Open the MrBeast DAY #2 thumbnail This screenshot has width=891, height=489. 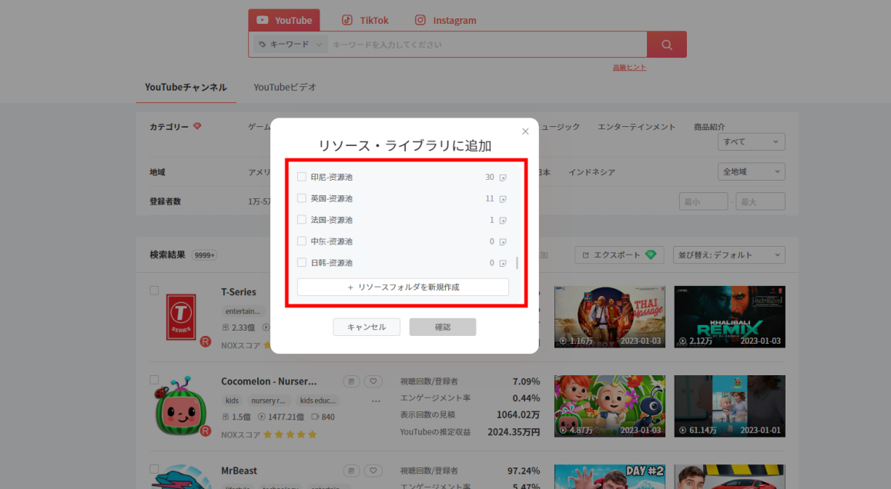pos(610,477)
